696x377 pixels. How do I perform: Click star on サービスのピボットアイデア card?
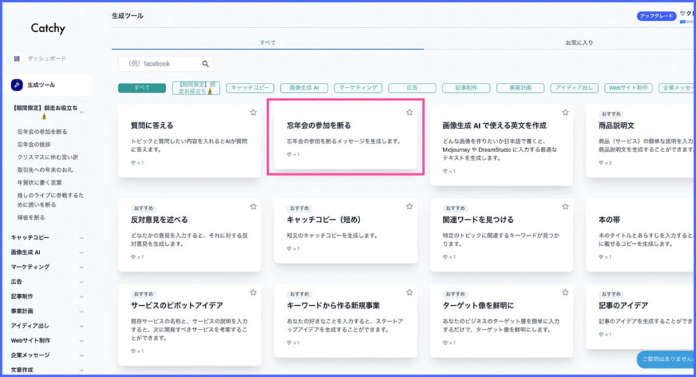pos(253,292)
